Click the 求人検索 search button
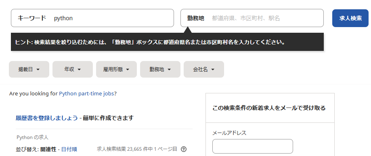The width and height of the screenshot is (371, 156). (x=350, y=18)
